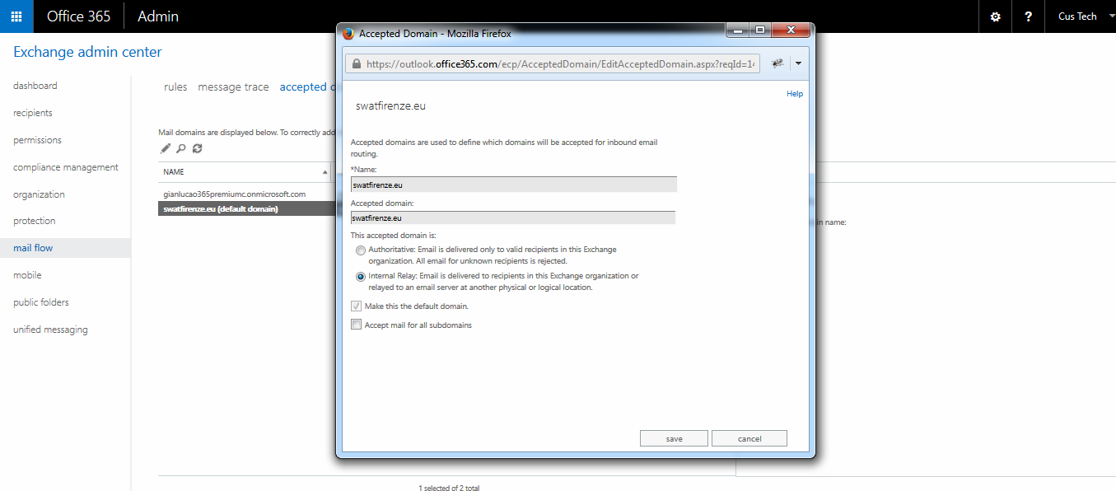Switch to the accepted domains tab
Screen dimensions: 1116x491
308,87
